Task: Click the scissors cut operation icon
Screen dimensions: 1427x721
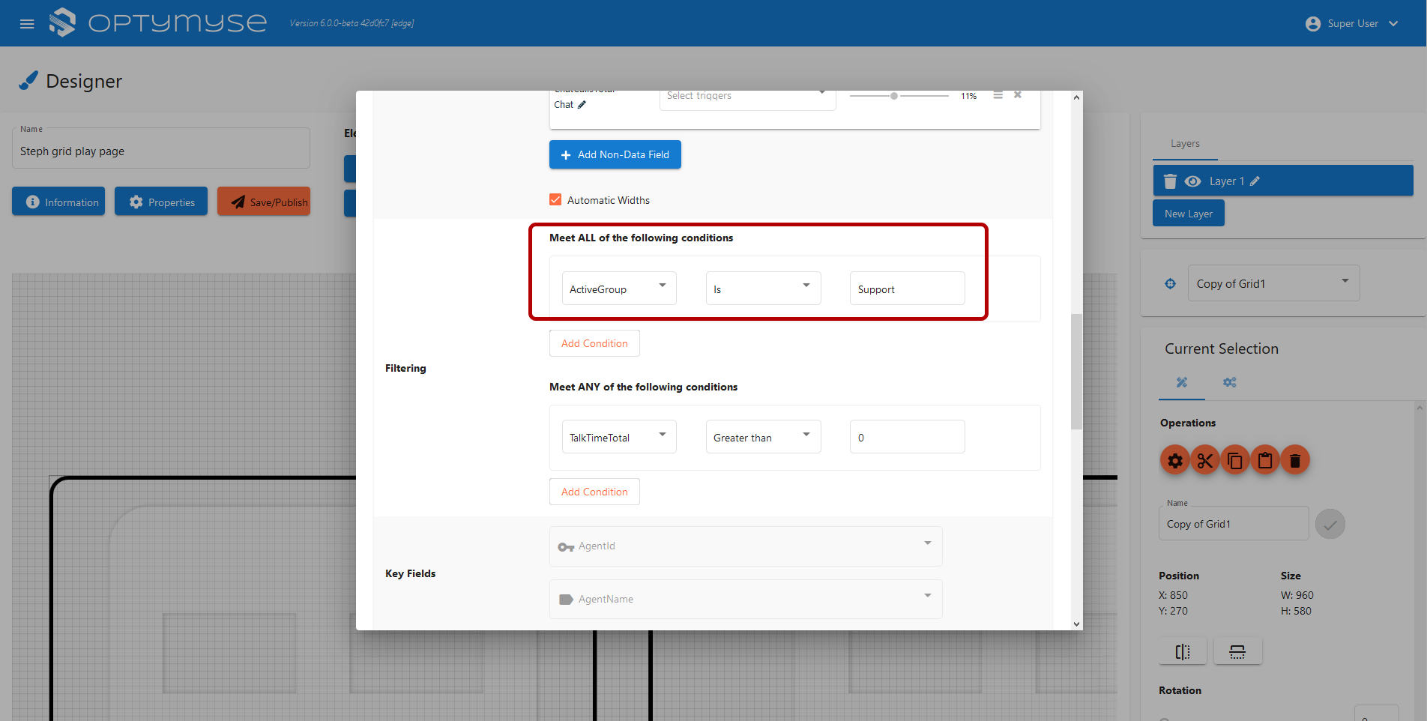Action: coord(1204,460)
